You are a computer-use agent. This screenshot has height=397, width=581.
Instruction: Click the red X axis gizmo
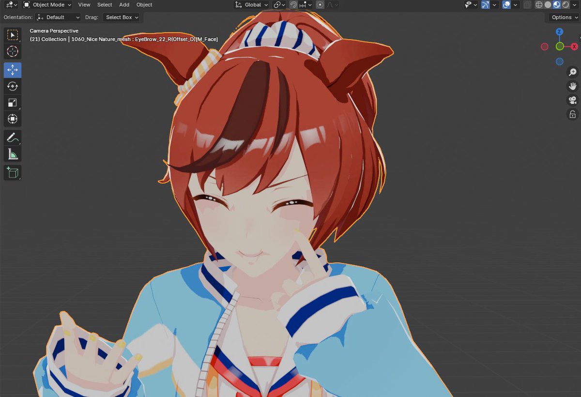pyautogui.click(x=574, y=46)
